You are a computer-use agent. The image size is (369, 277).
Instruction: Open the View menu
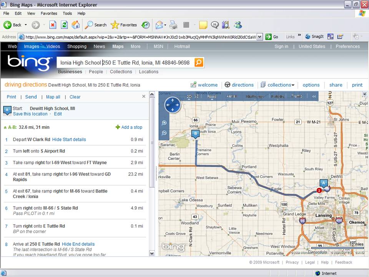tap(31, 13)
